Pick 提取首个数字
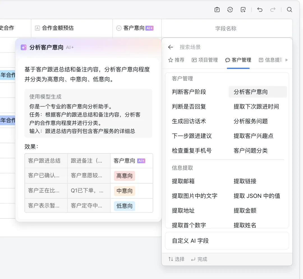Screen dimensions: 303x279 point(189,225)
